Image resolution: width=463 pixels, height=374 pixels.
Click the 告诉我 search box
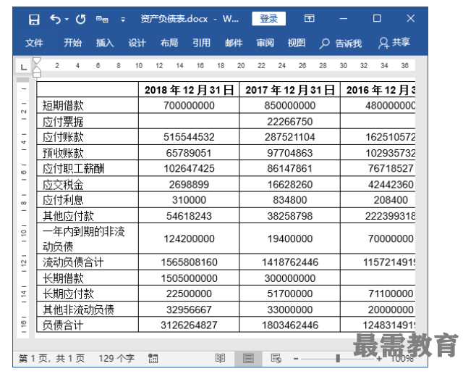341,43
